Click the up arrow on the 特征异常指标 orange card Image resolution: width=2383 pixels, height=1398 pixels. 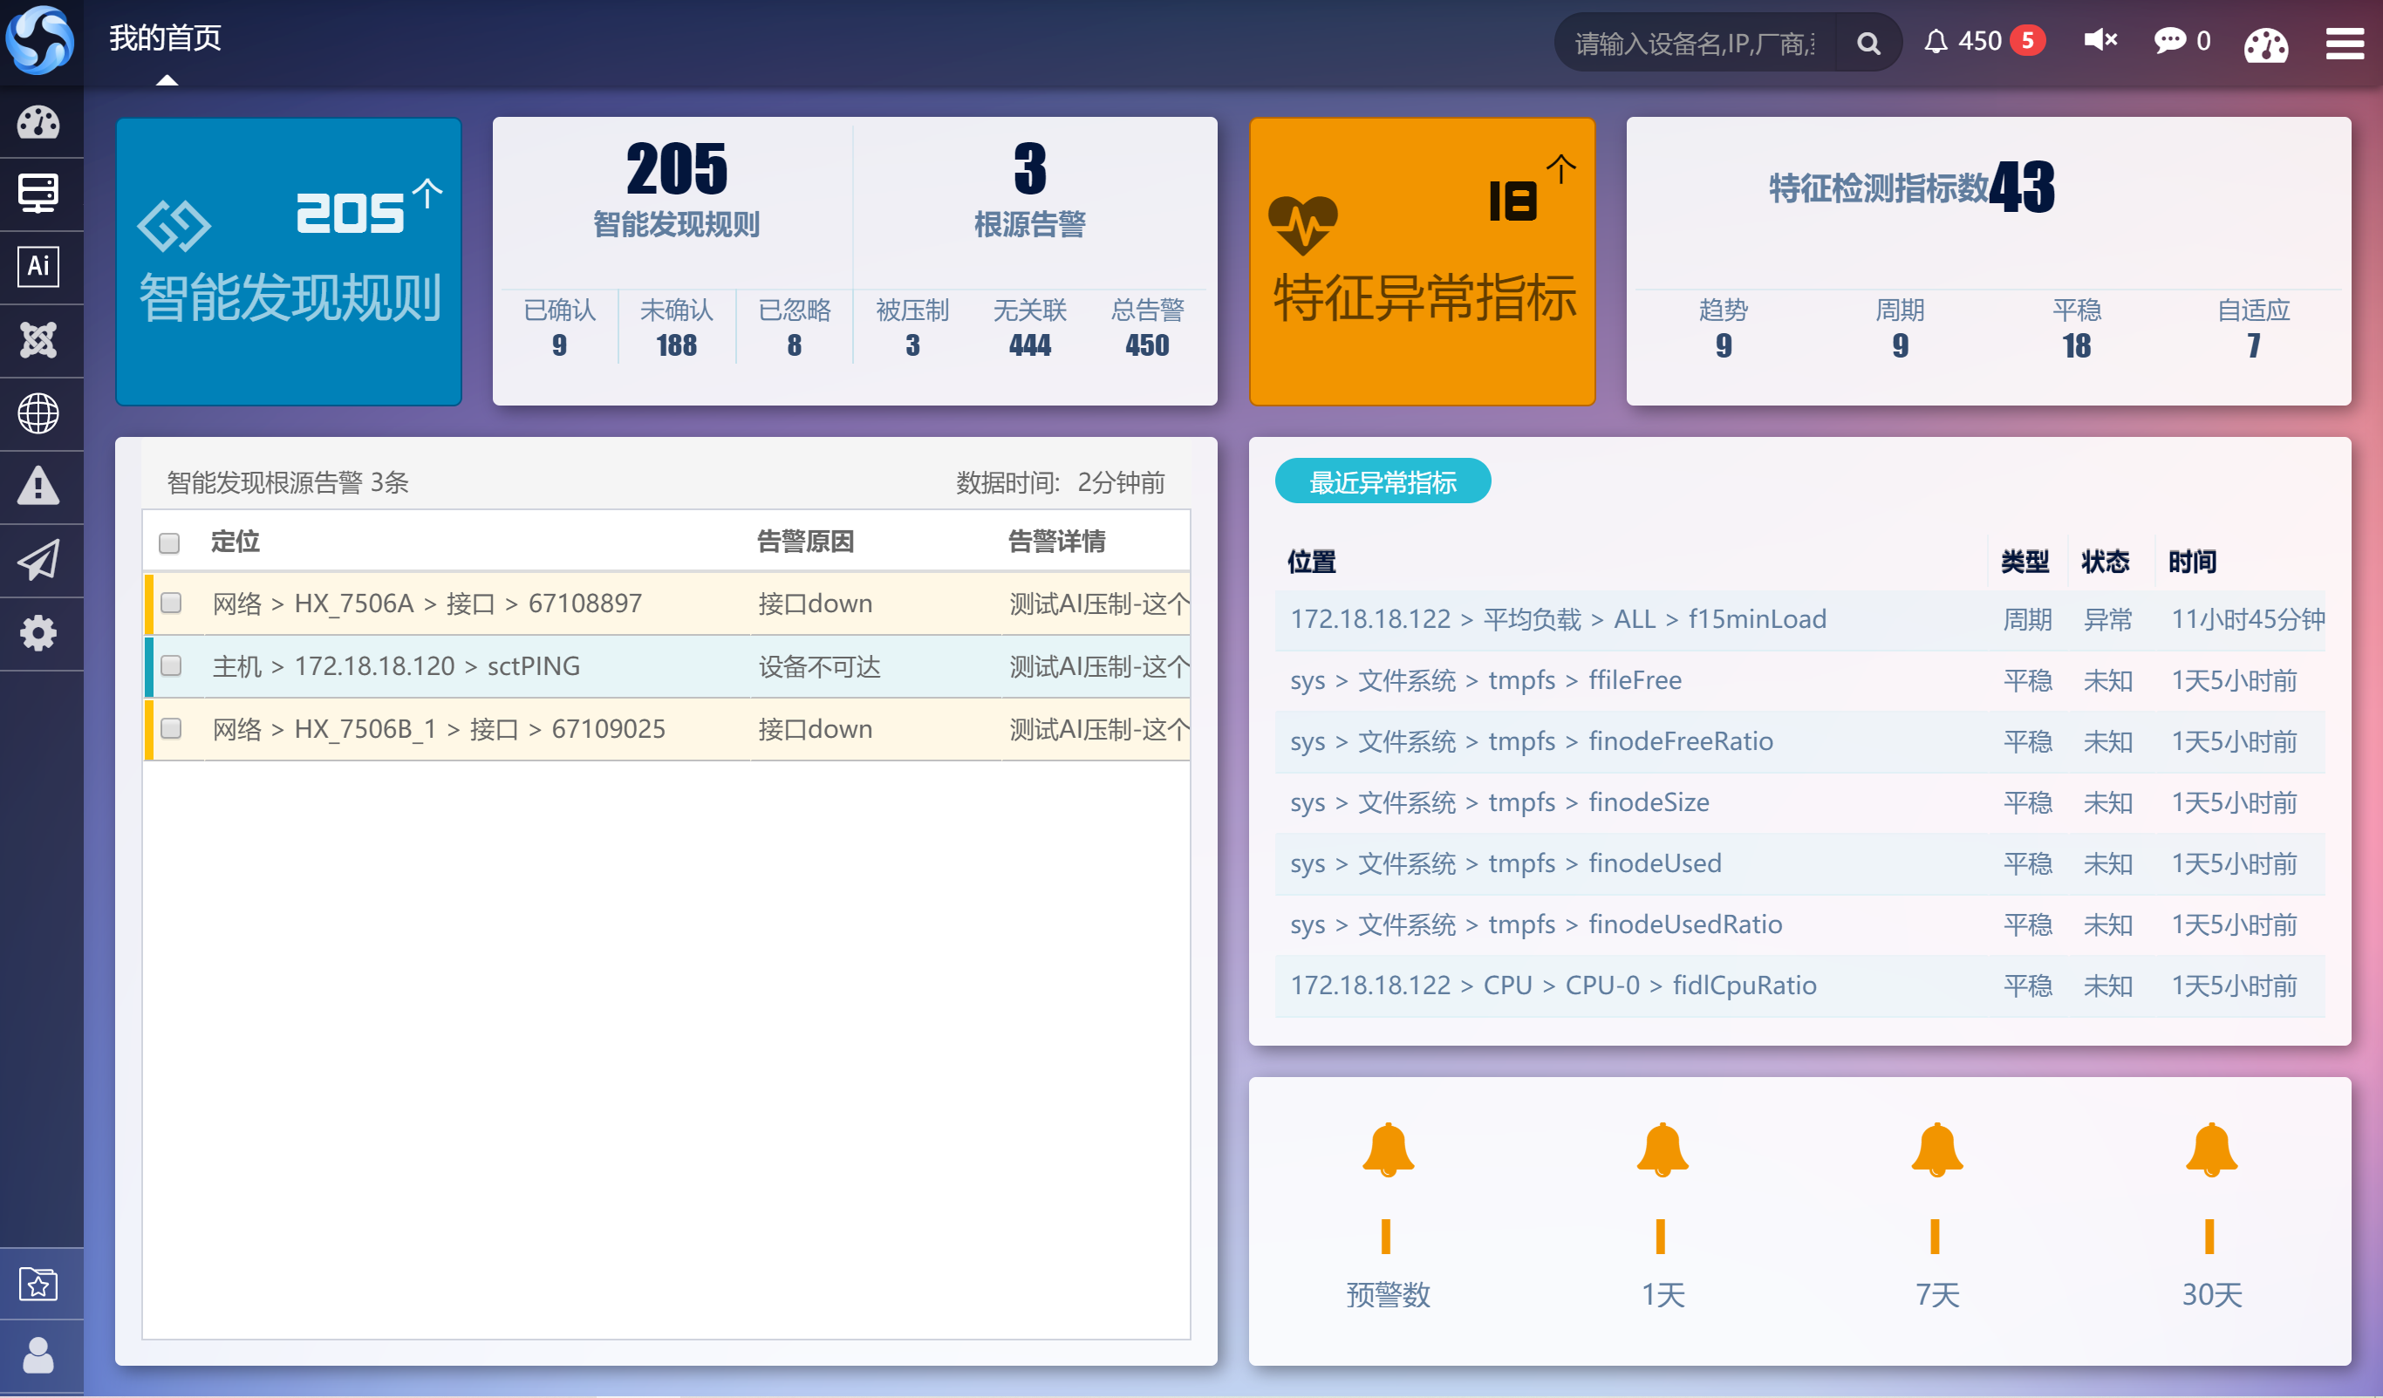point(1560,169)
